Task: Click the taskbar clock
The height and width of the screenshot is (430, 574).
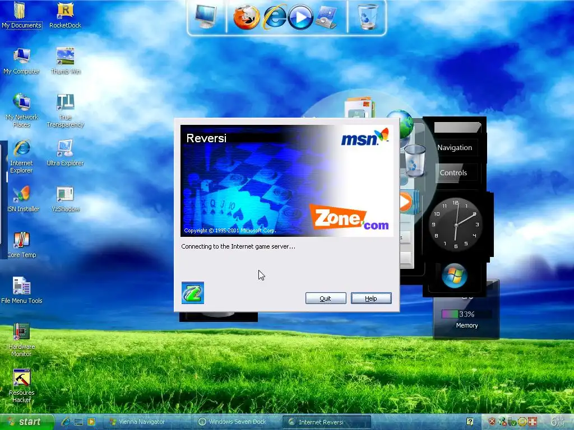Action: [558, 421]
